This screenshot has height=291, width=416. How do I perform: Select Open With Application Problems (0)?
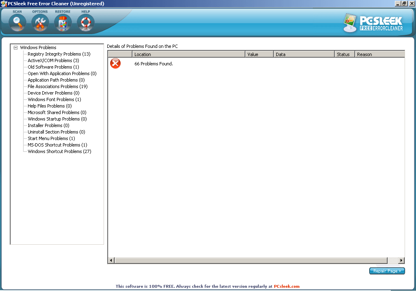[x=62, y=73]
